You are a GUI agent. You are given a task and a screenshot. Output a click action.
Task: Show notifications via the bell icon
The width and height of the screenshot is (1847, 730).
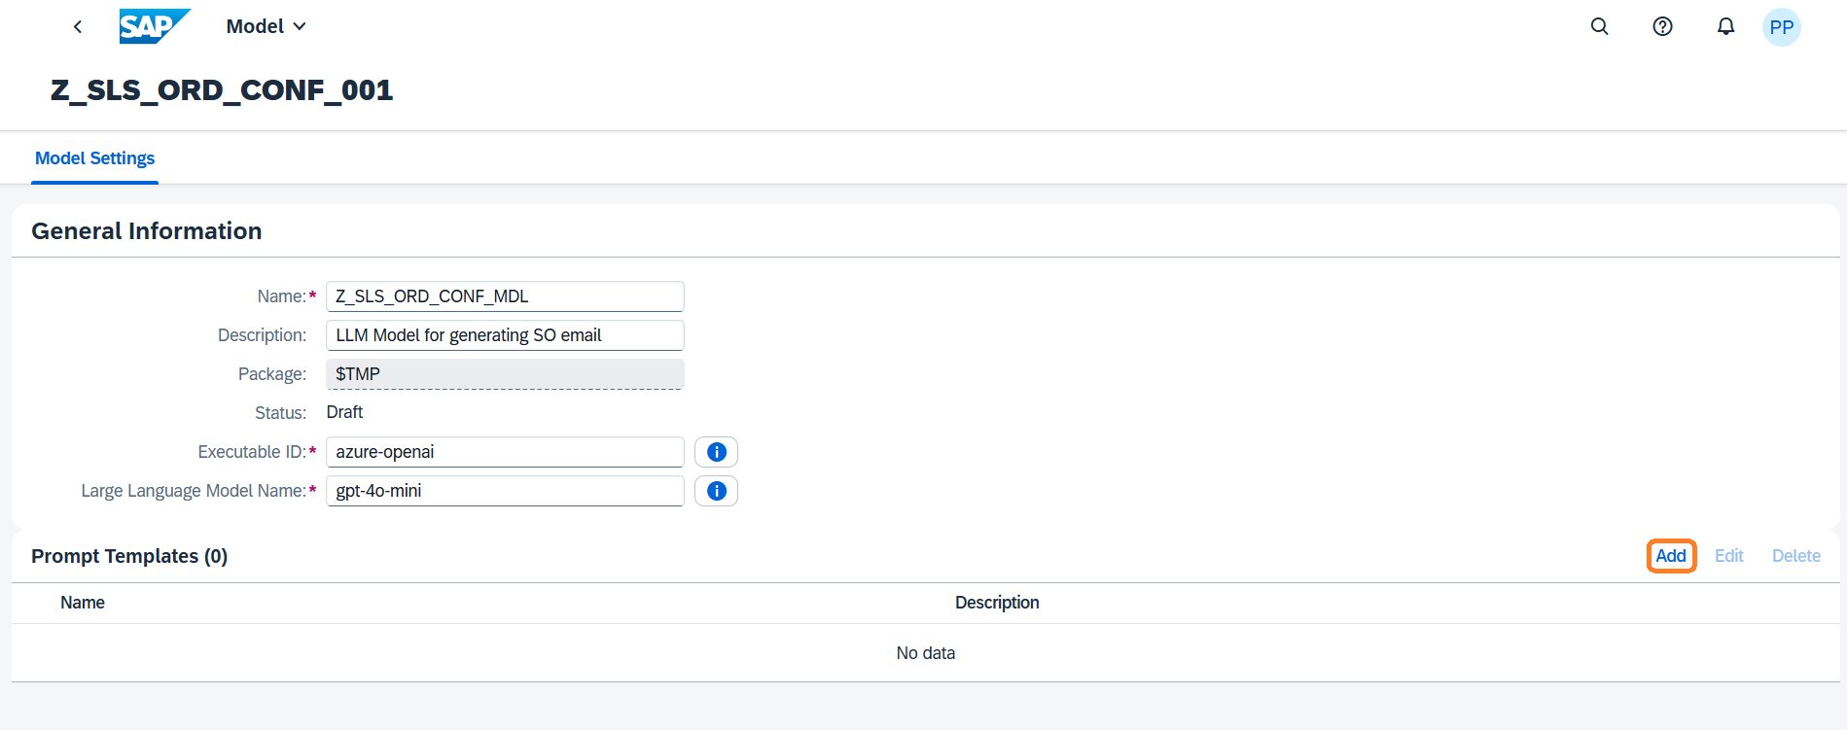[x=1725, y=27]
